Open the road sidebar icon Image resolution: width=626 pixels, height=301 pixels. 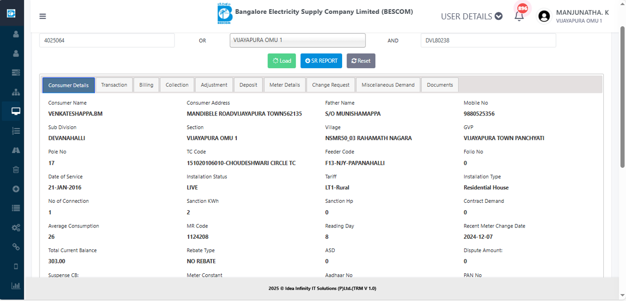click(x=16, y=150)
